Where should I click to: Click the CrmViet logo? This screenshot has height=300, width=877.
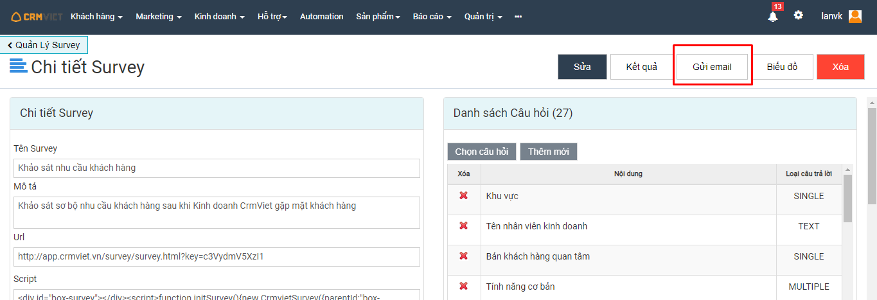click(x=37, y=17)
